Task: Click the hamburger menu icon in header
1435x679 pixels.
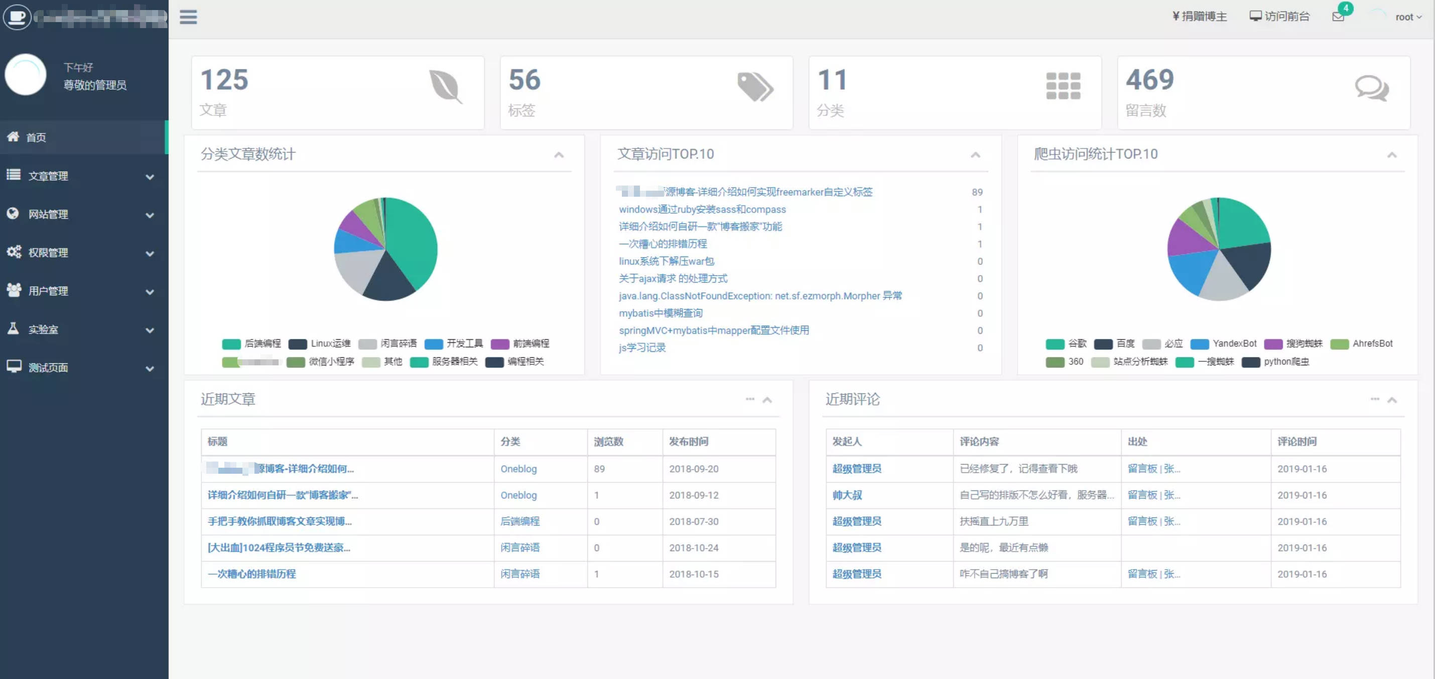Action: tap(188, 17)
